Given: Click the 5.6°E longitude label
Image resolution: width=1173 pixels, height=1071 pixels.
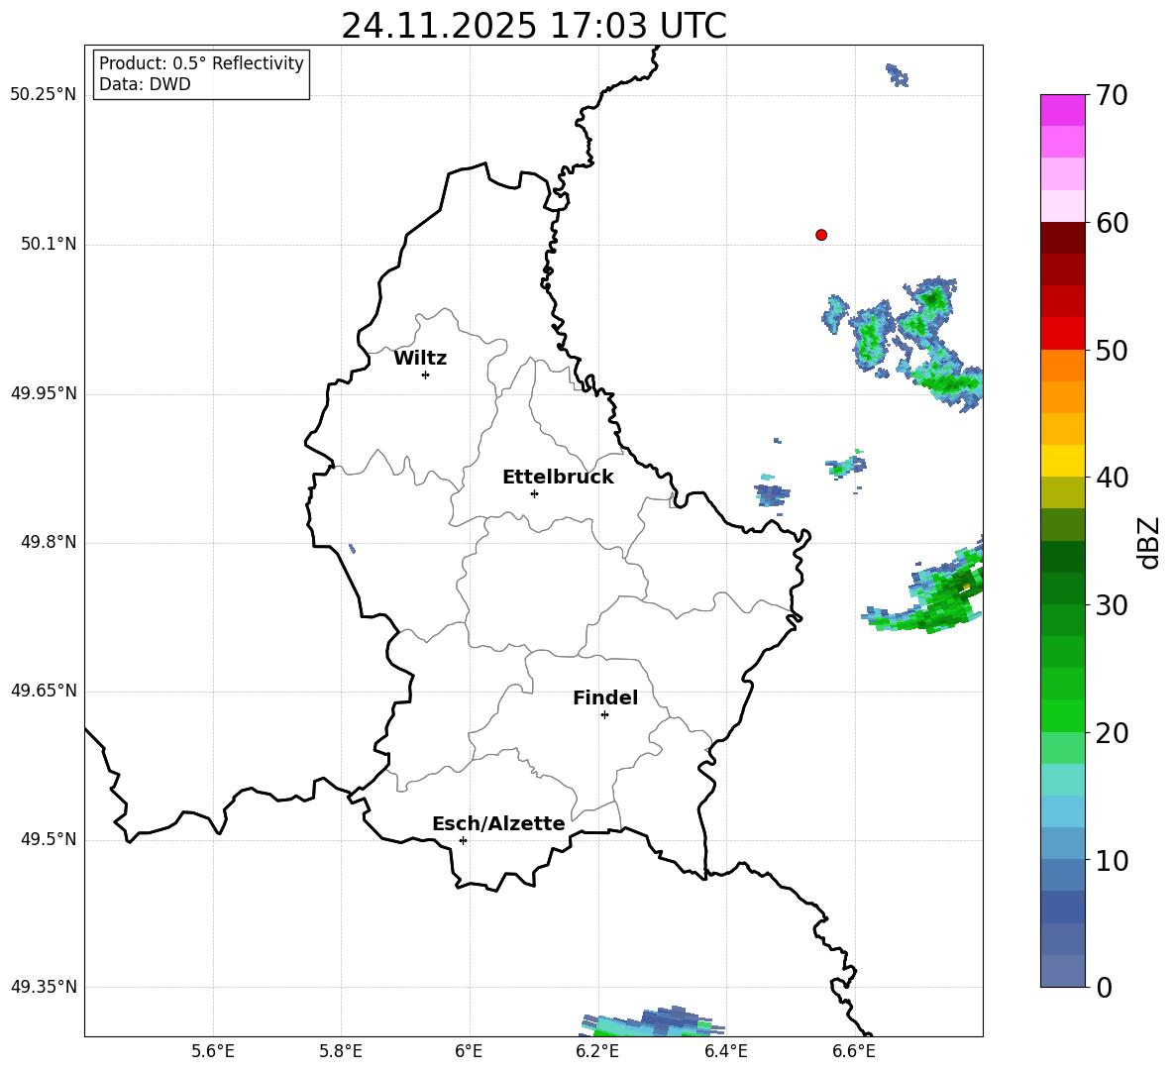Looking at the screenshot, I should tap(213, 1051).
